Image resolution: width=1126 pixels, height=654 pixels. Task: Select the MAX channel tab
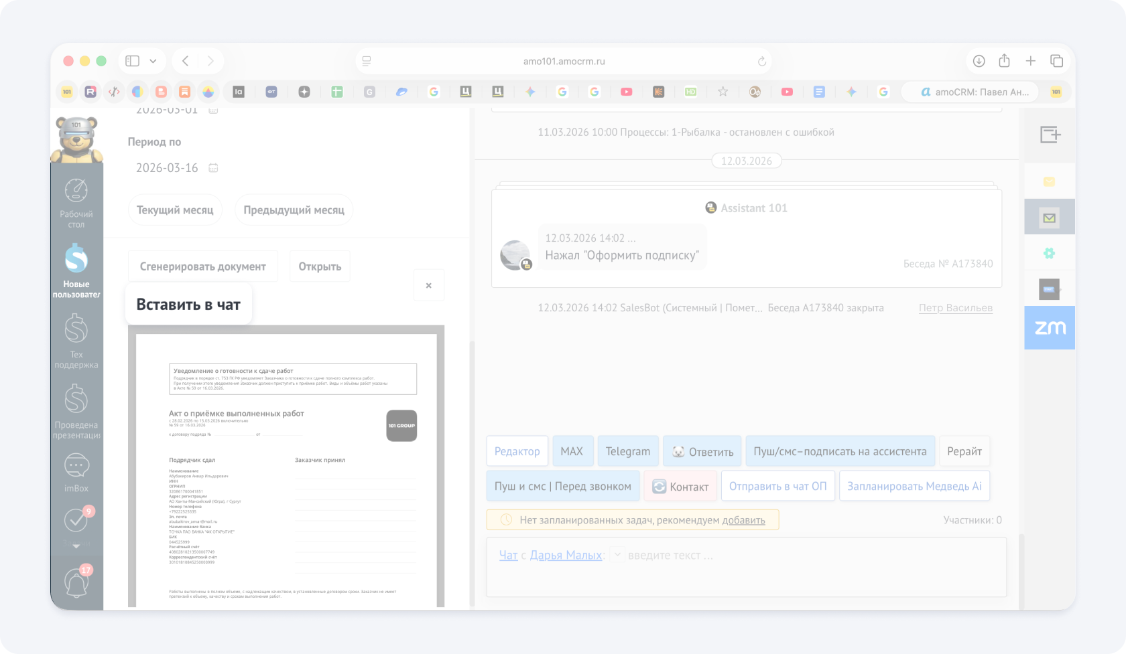tap(572, 451)
